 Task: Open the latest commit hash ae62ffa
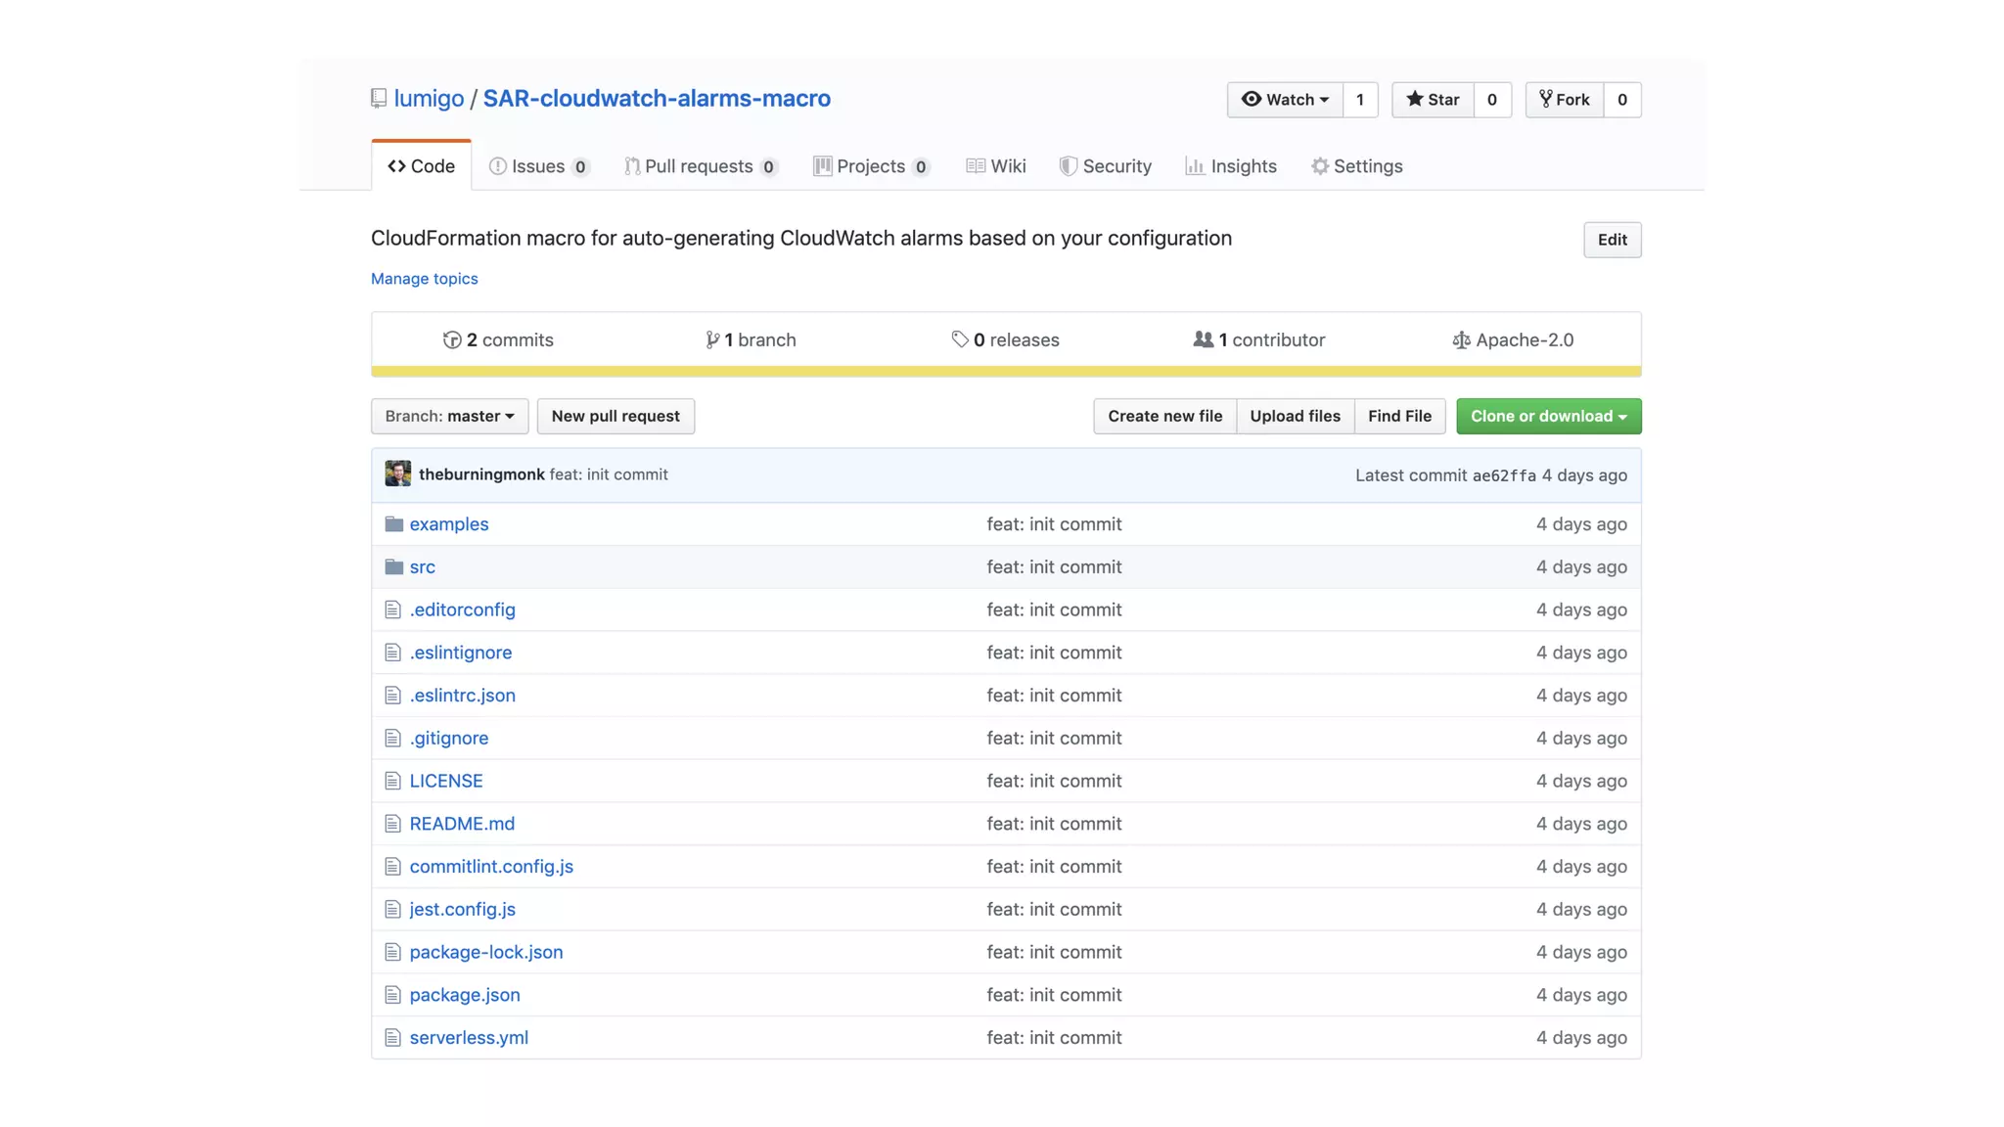coord(1503,475)
